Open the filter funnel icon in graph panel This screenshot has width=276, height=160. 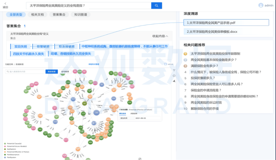[x=174, y=70]
